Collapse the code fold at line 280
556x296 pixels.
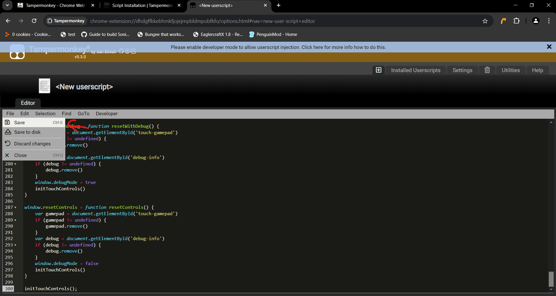coord(15,164)
